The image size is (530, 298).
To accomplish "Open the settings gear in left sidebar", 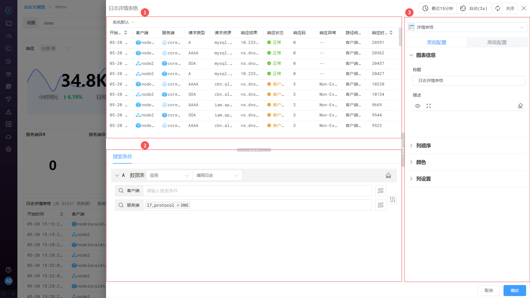I will pos(9,149).
